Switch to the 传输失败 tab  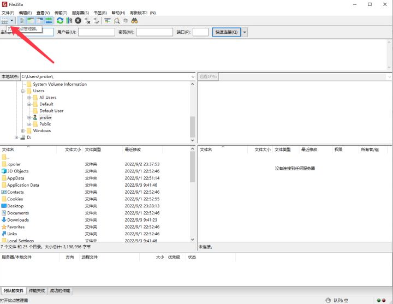[x=37, y=291]
